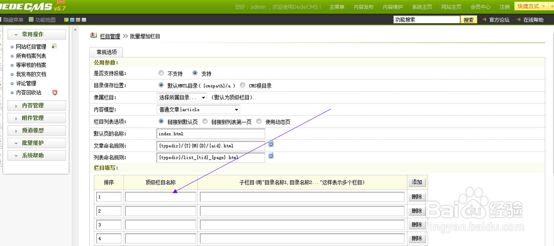The height and width of the screenshot is (246, 554).
Task: Click 隐藏菜单 to hide the menu
Action: 13,20
